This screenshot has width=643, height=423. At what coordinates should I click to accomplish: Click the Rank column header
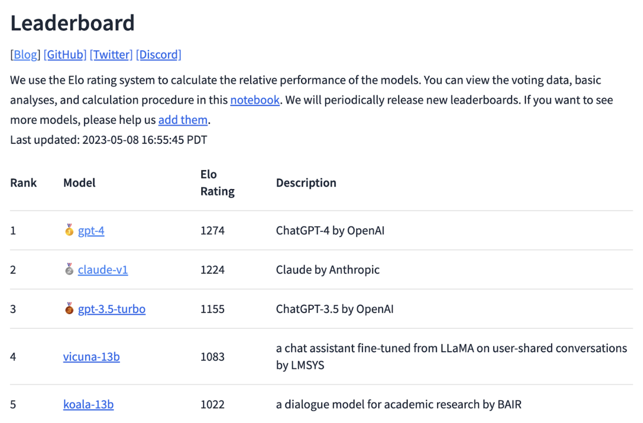[x=23, y=183]
